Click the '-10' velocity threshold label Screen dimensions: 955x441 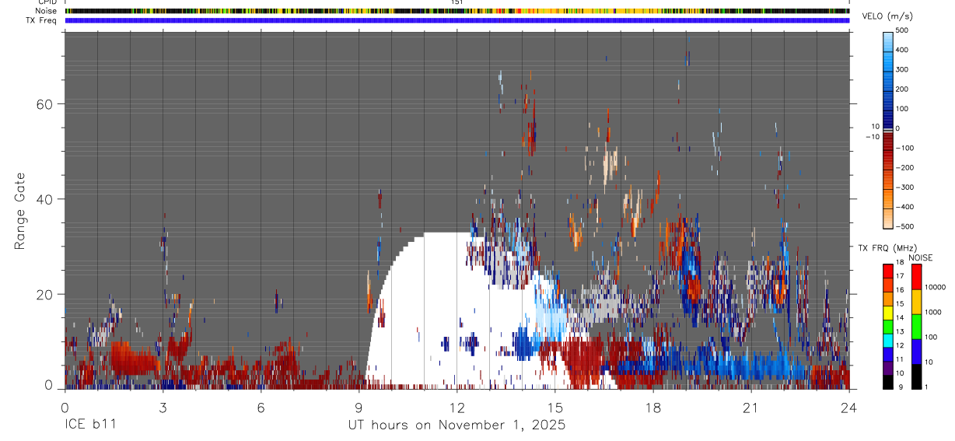click(x=871, y=136)
